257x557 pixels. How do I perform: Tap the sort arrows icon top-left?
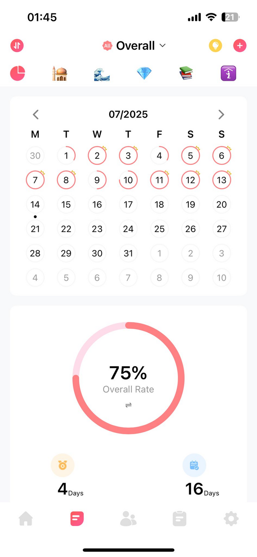[17, 45]
